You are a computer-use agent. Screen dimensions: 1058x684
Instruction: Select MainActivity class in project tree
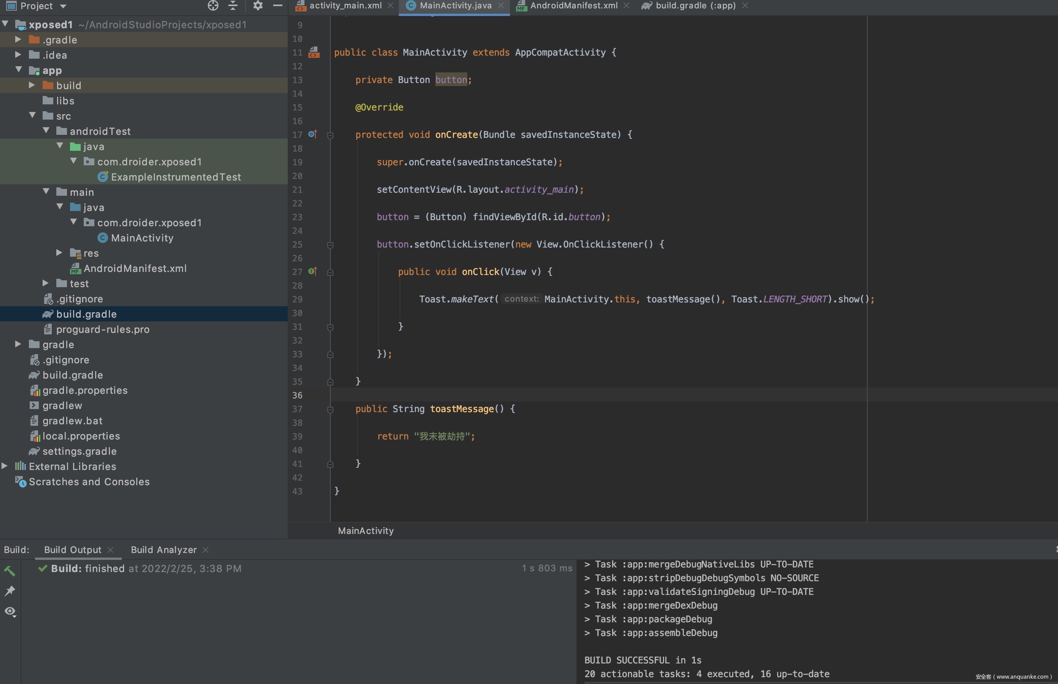142,238
